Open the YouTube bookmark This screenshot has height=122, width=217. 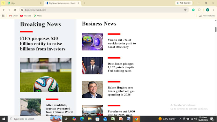[26, 16]
